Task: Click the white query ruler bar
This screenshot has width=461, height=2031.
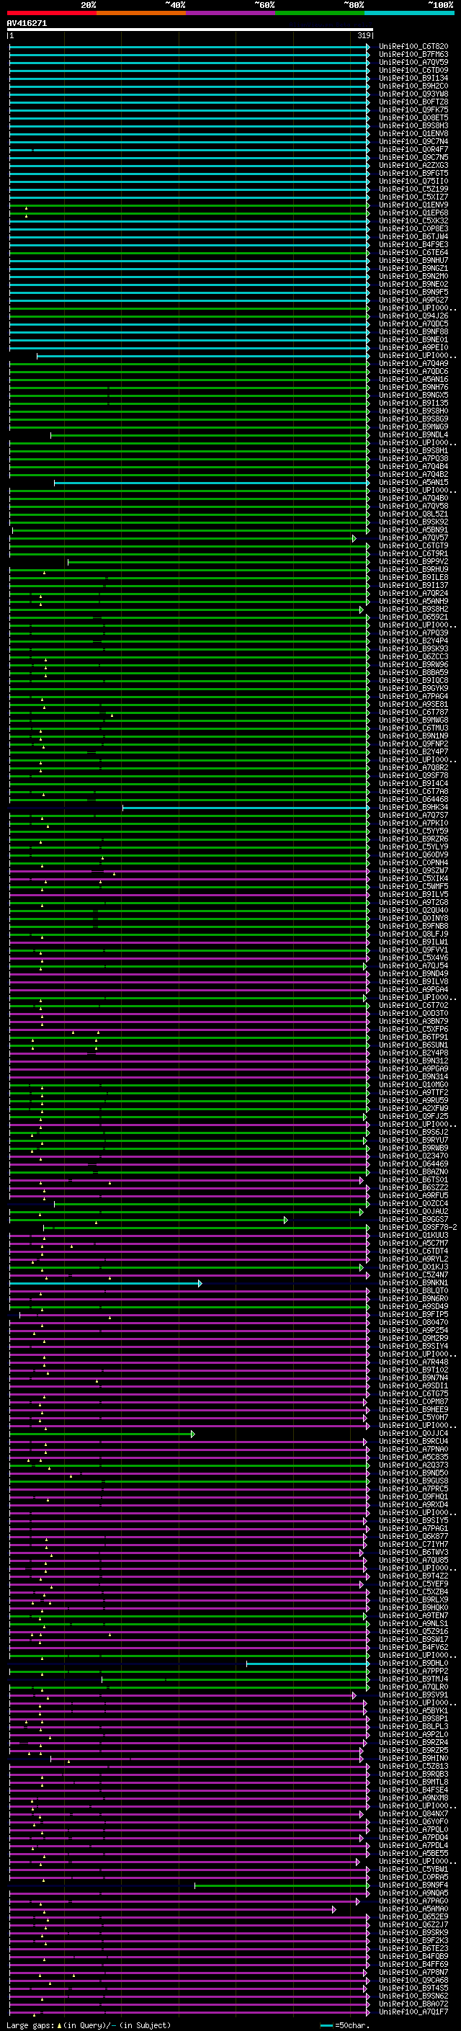Action: (190, 30)
